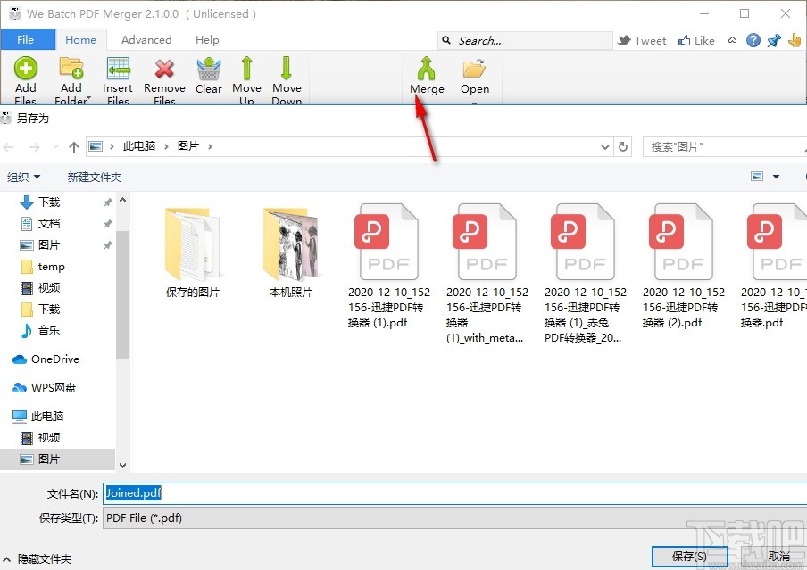Toggle the pin beside 图片
807x570 pixels.
(106, 244)
